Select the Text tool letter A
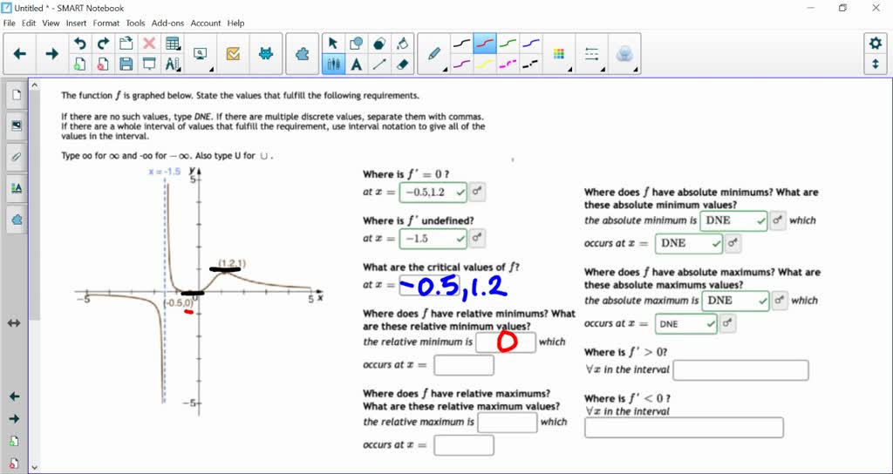The width and height of the screenshot is (893, 474). (357, 64)
